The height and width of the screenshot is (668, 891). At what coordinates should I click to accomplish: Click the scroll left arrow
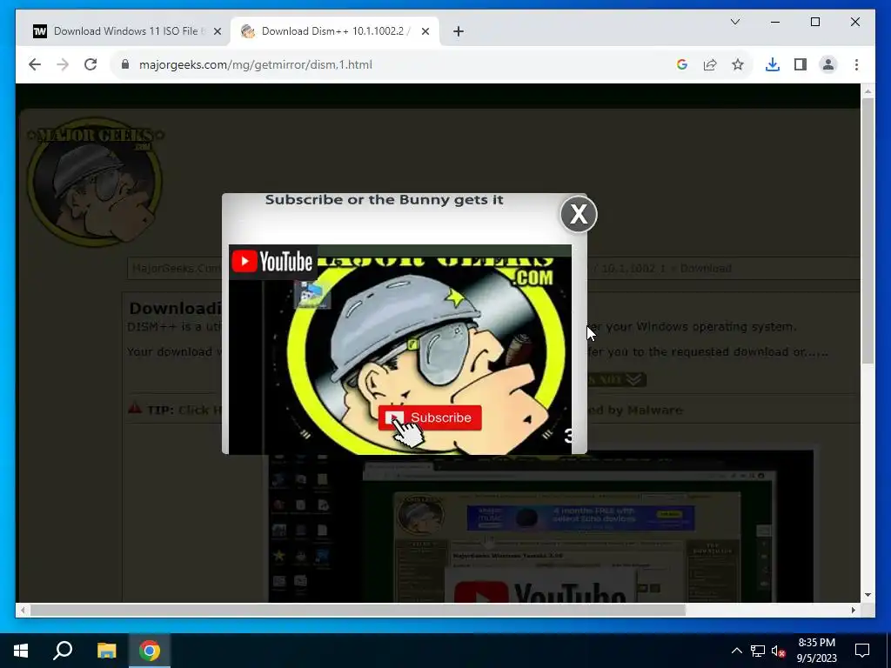22,610
